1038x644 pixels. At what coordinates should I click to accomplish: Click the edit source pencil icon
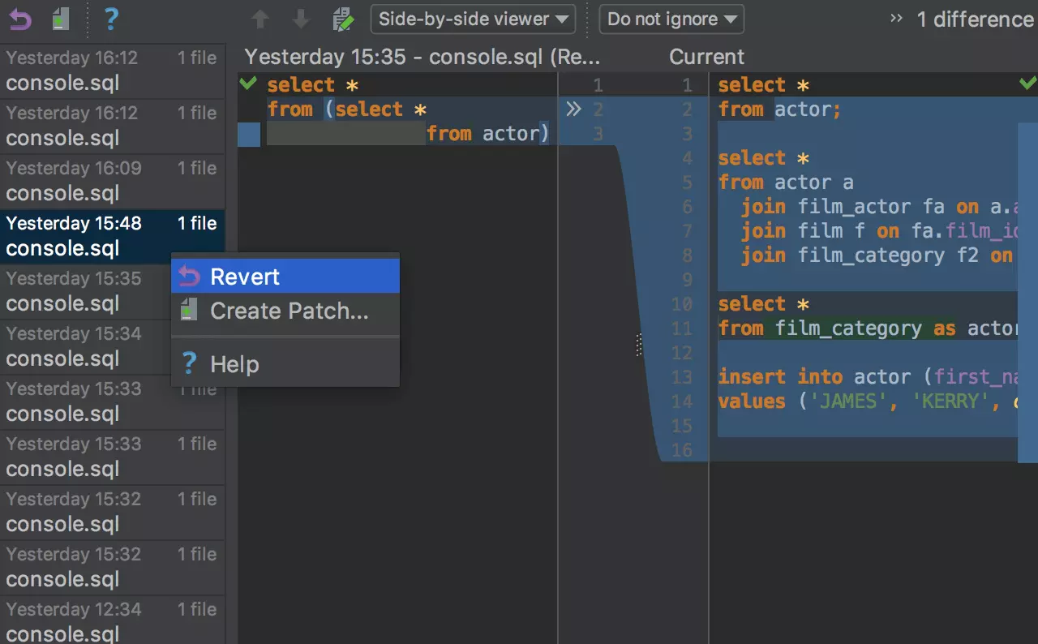point(343,19)
